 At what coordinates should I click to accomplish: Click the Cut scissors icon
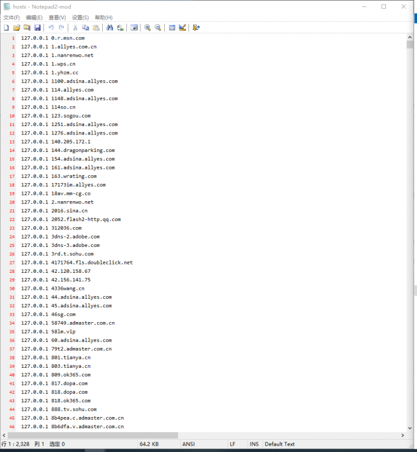point(75,27)
